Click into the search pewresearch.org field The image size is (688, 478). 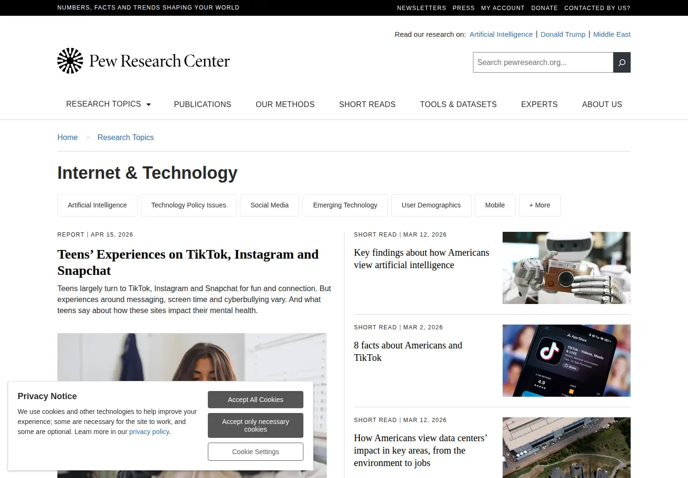click(543, 63)
